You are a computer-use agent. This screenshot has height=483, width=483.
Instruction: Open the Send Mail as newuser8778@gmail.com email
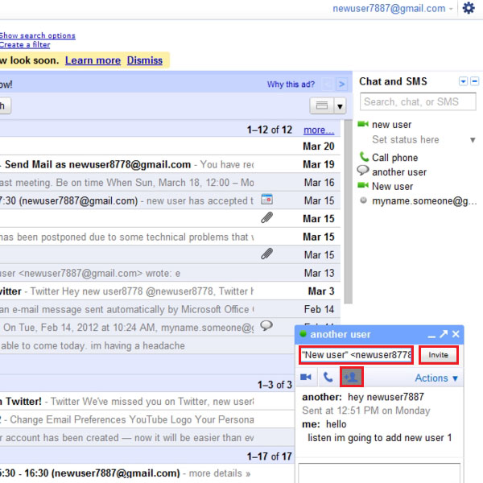(170, 164)
